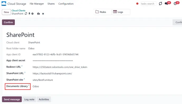
Task: Open the Shares menu
Action: (x=51, y=4)
